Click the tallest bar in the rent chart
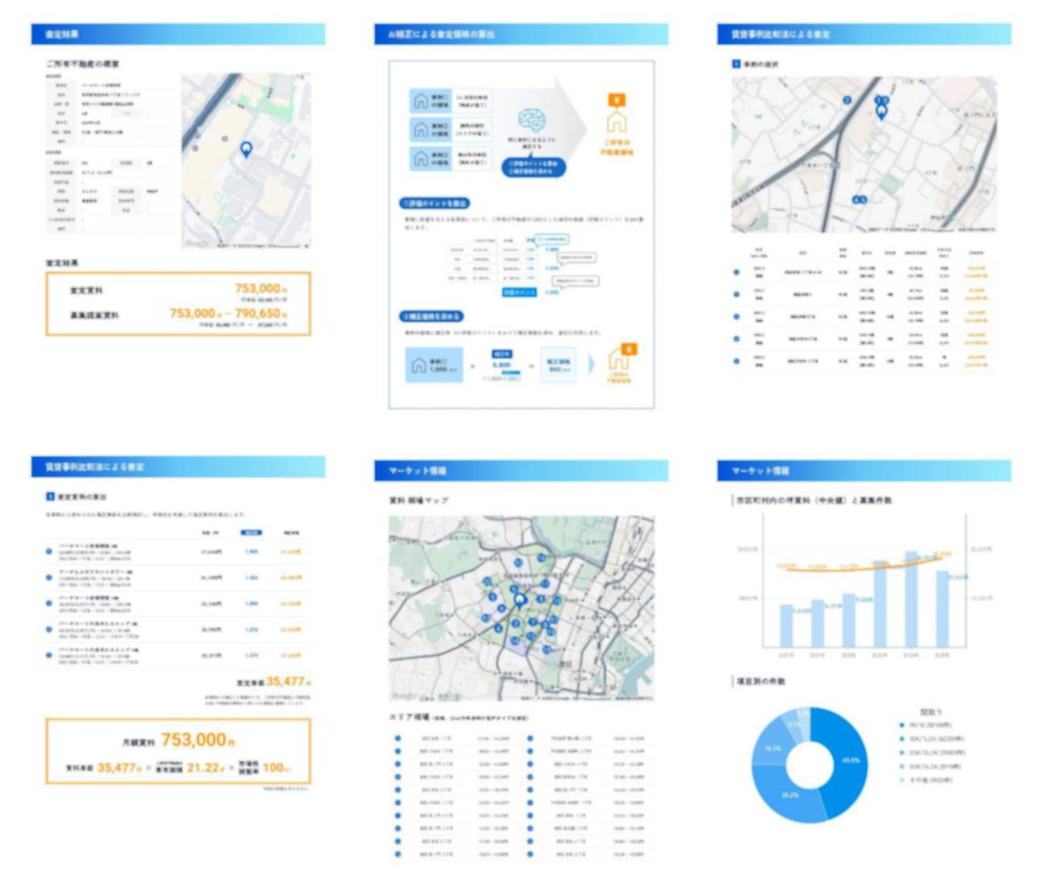Image resolution: width=1057 pixels, height=873 pixels. pos(911,598)
